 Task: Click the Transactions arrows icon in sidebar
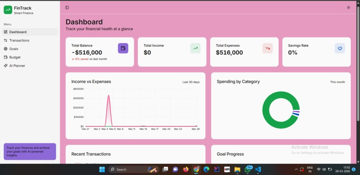click(x=6, y=40)
